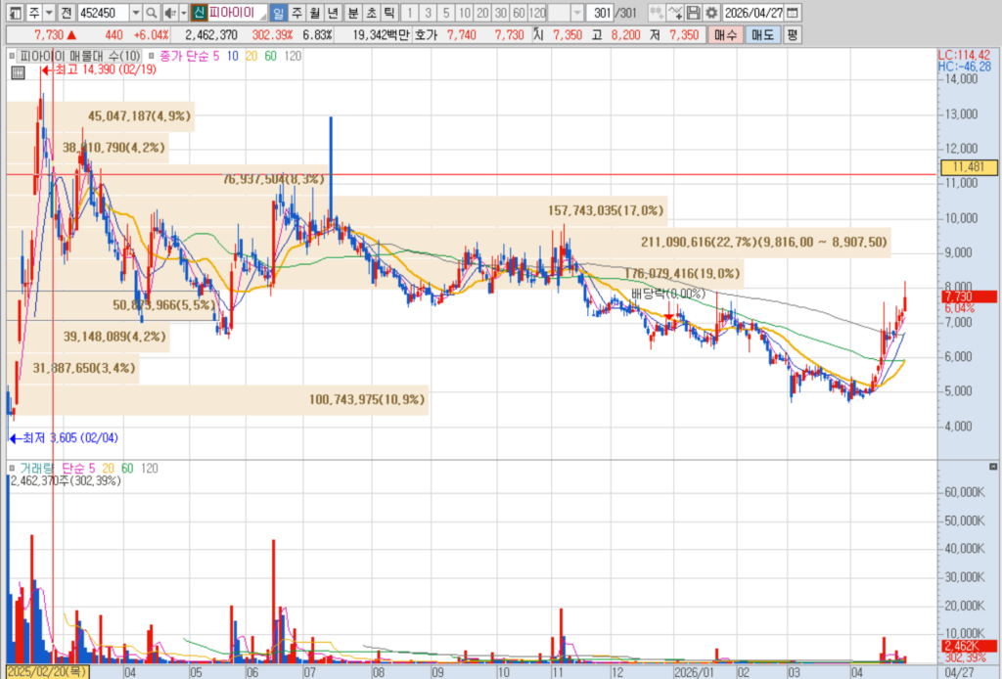The height and width of the screenshot is (679, 1002).
Task: Switch to 월 (monthly) chart period
Action: 314,12
